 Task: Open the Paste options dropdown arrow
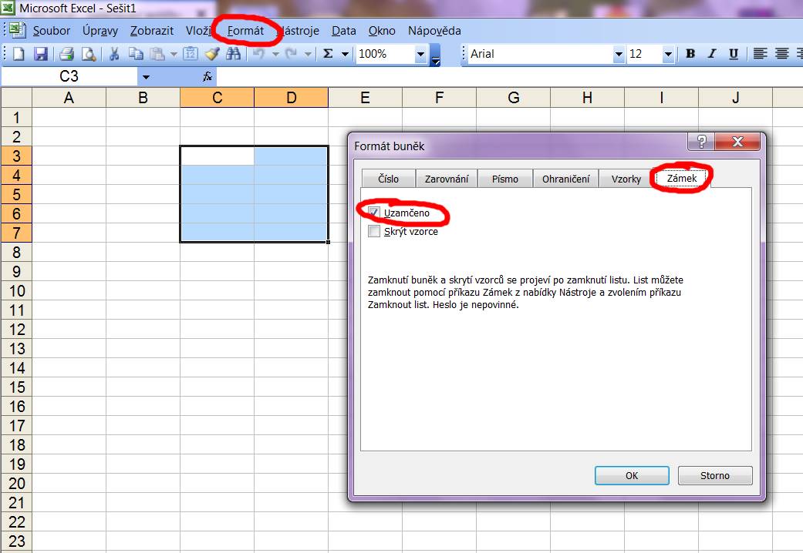[x=174, y=54]
